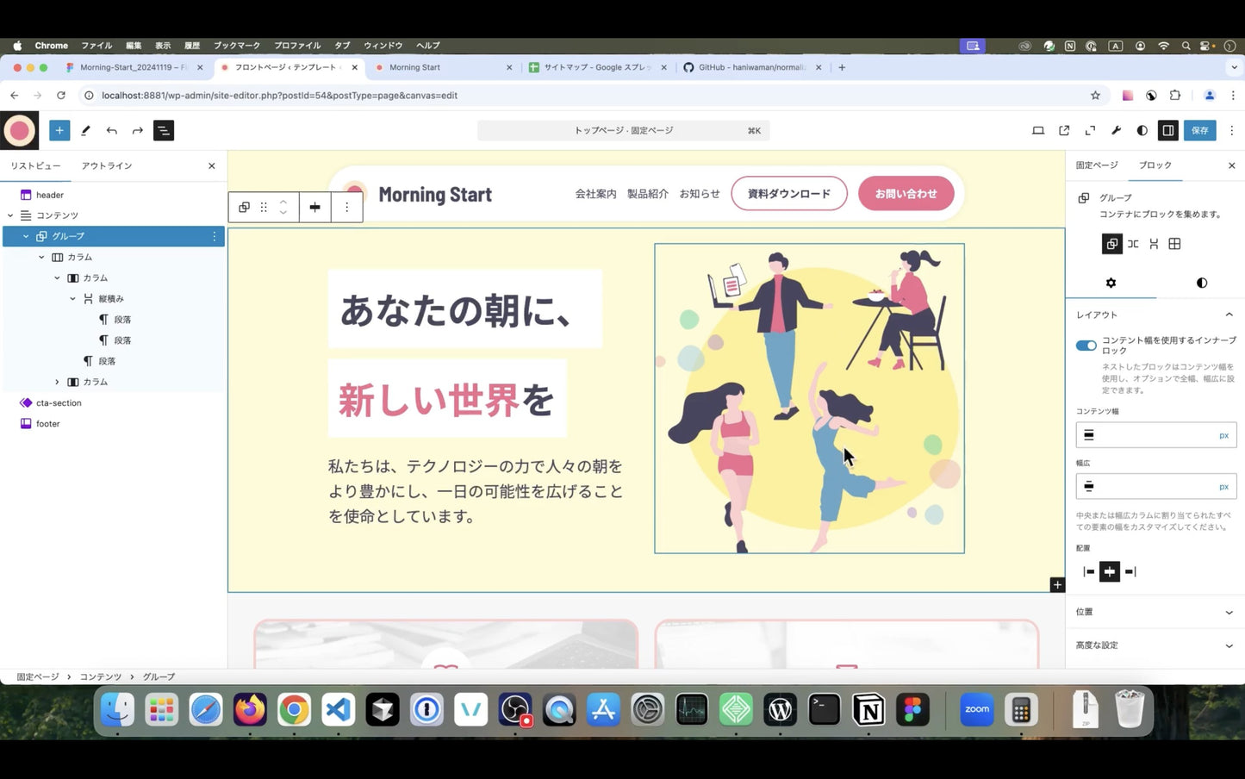Select right justification in the 配置 controls

[1130, 571]
